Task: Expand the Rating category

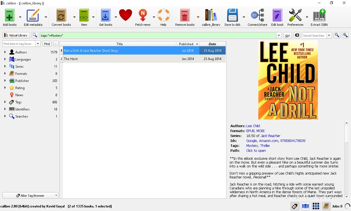Action: [x=5, y=88]
